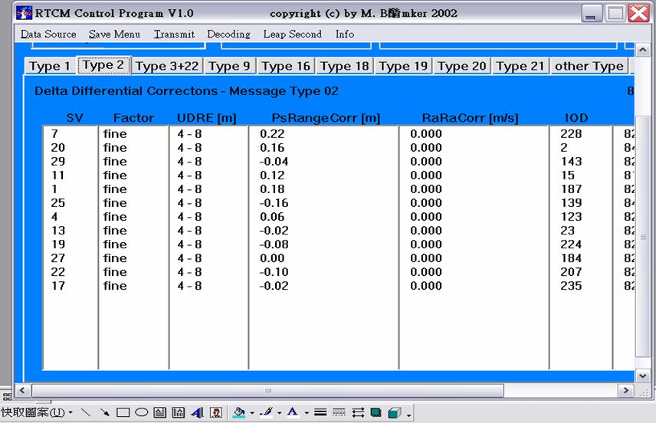Open the Save Menu
Screen dimensions: 656x423
click(114, 34)
